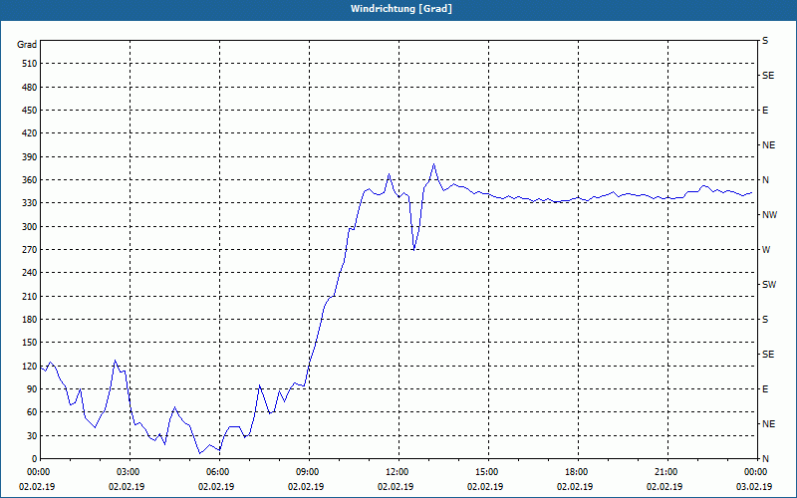Select the "W" compass label
Screen dimensions: 797x498
click(766, 250)
